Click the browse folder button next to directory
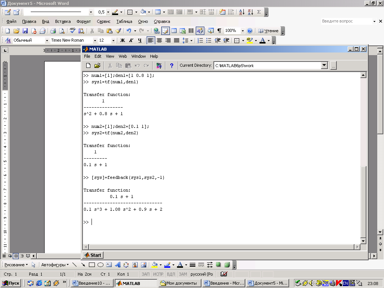 click(x=333, y=66)
